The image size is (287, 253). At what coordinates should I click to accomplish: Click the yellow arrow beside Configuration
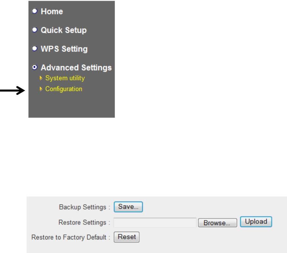pos(41,89)
